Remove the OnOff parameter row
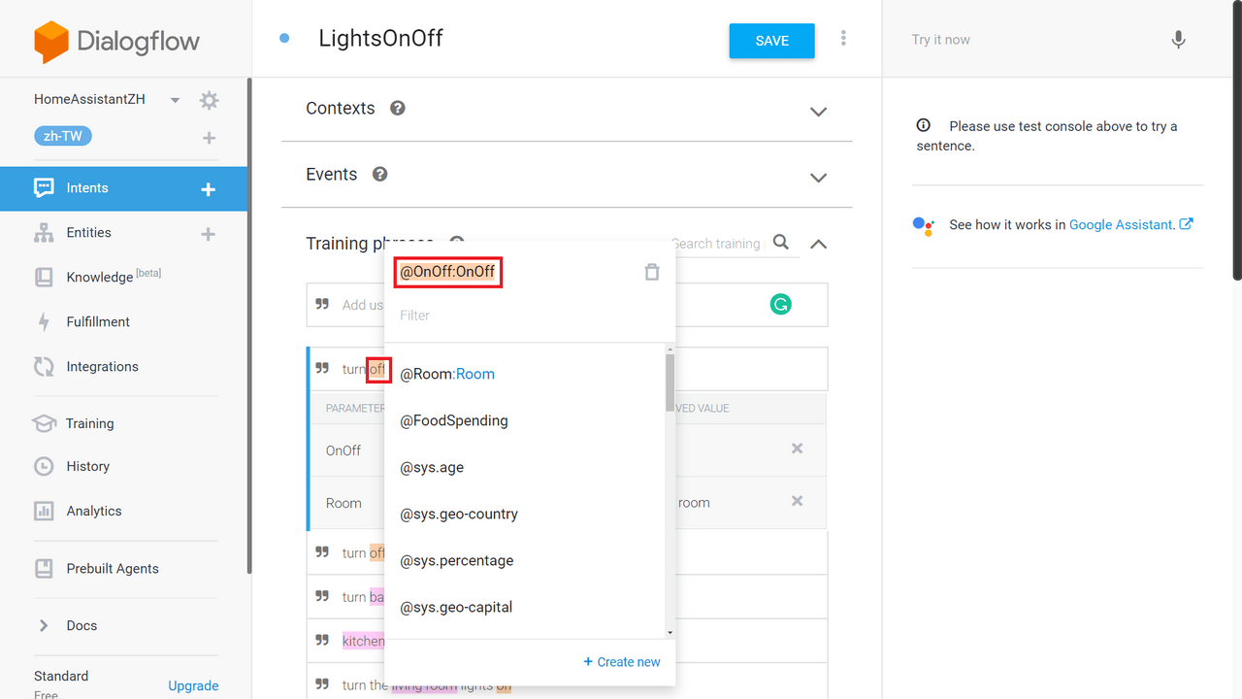The image size is (1242, 699). pos(798,449)
